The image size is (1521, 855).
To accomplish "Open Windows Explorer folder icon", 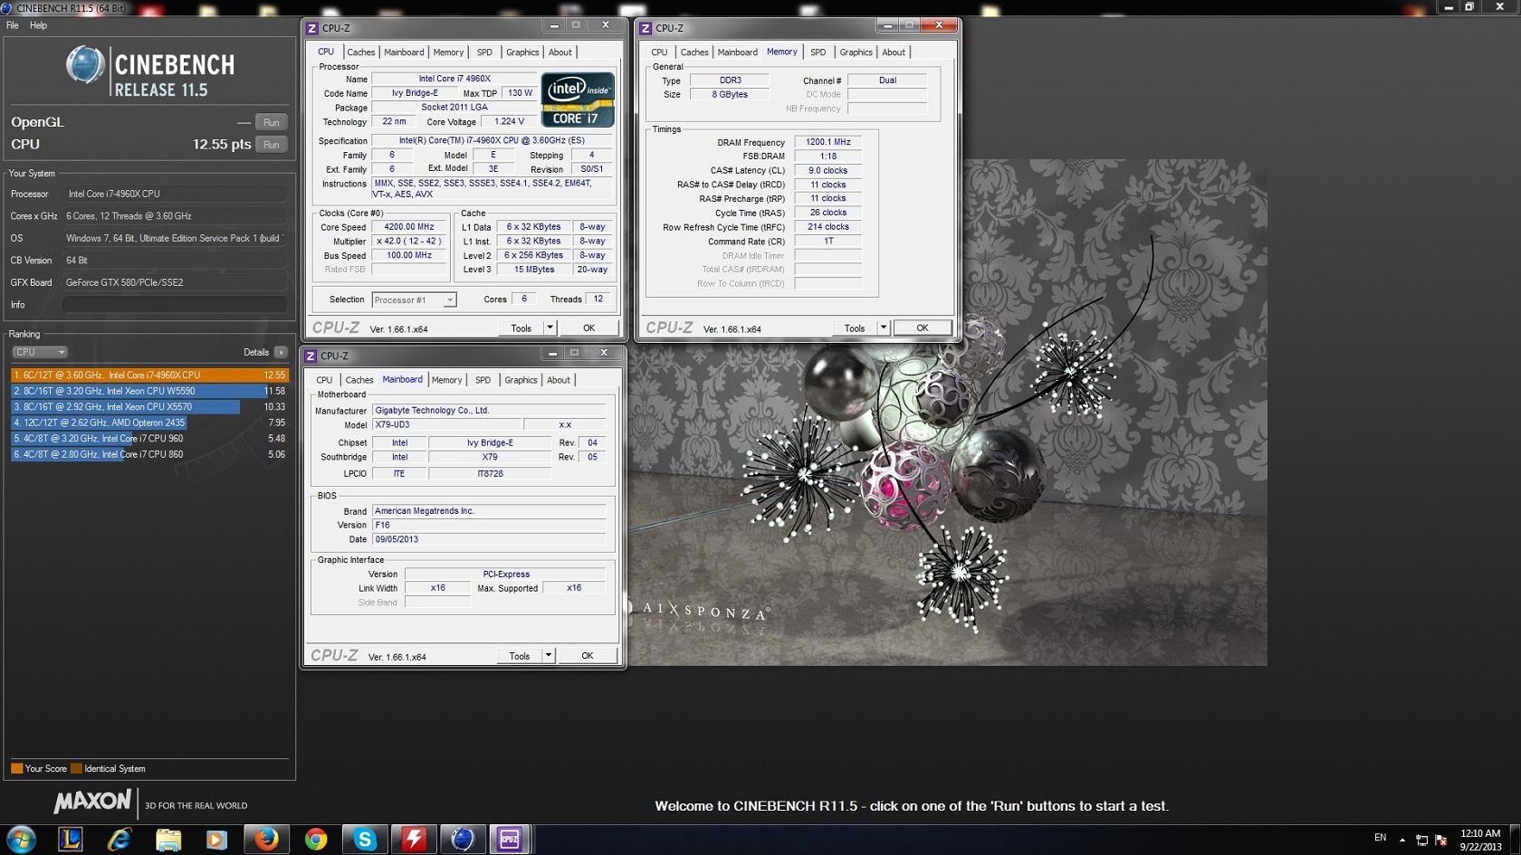I will coord(168,840).
